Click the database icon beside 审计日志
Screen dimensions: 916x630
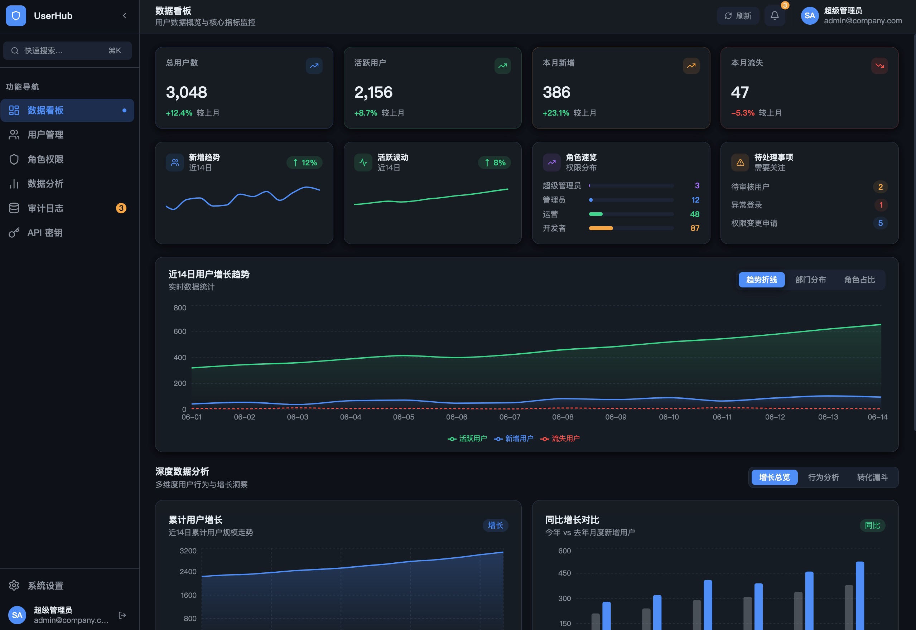pyautogui.click(x=14, y=208)
